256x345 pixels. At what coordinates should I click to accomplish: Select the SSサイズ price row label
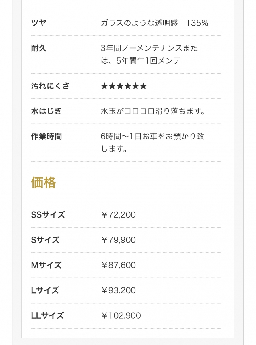point(48,215)
